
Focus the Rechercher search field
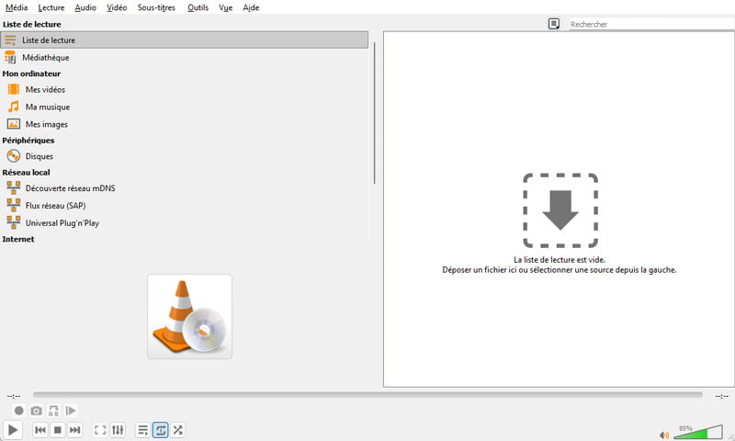[x=651, y=25]
